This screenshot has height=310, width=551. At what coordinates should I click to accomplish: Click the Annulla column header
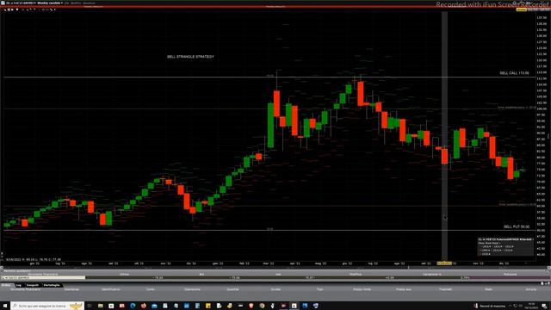click(530, 289)
